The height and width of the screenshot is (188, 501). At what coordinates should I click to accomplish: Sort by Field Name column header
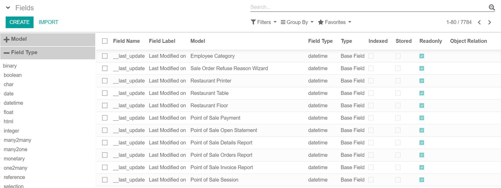coord(126,41)
